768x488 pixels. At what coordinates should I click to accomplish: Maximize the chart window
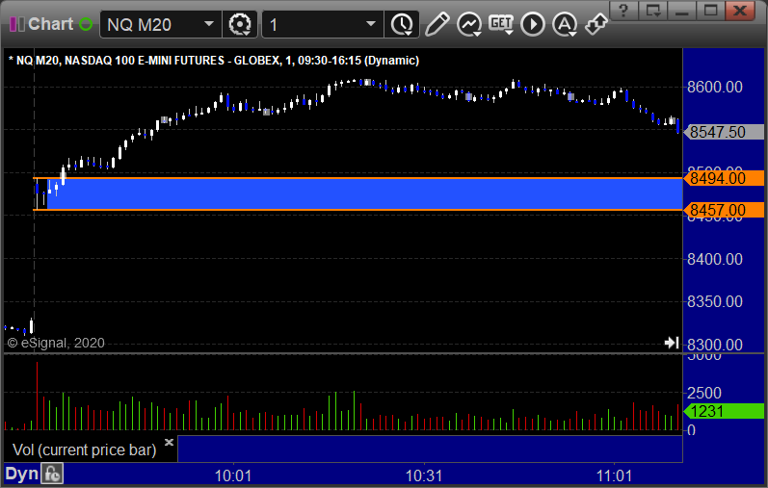click(711, 11)
